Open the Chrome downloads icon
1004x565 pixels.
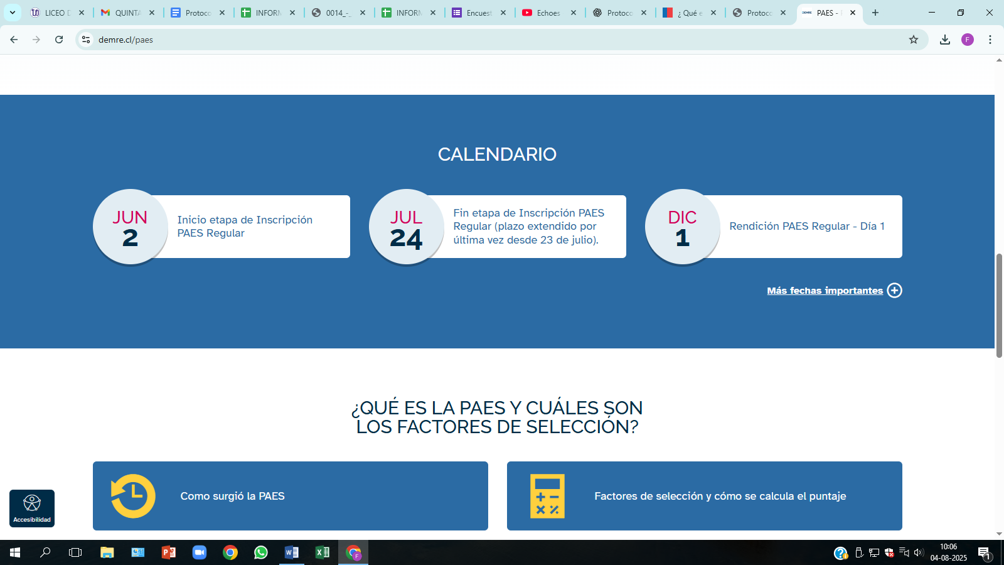[945, 40]
